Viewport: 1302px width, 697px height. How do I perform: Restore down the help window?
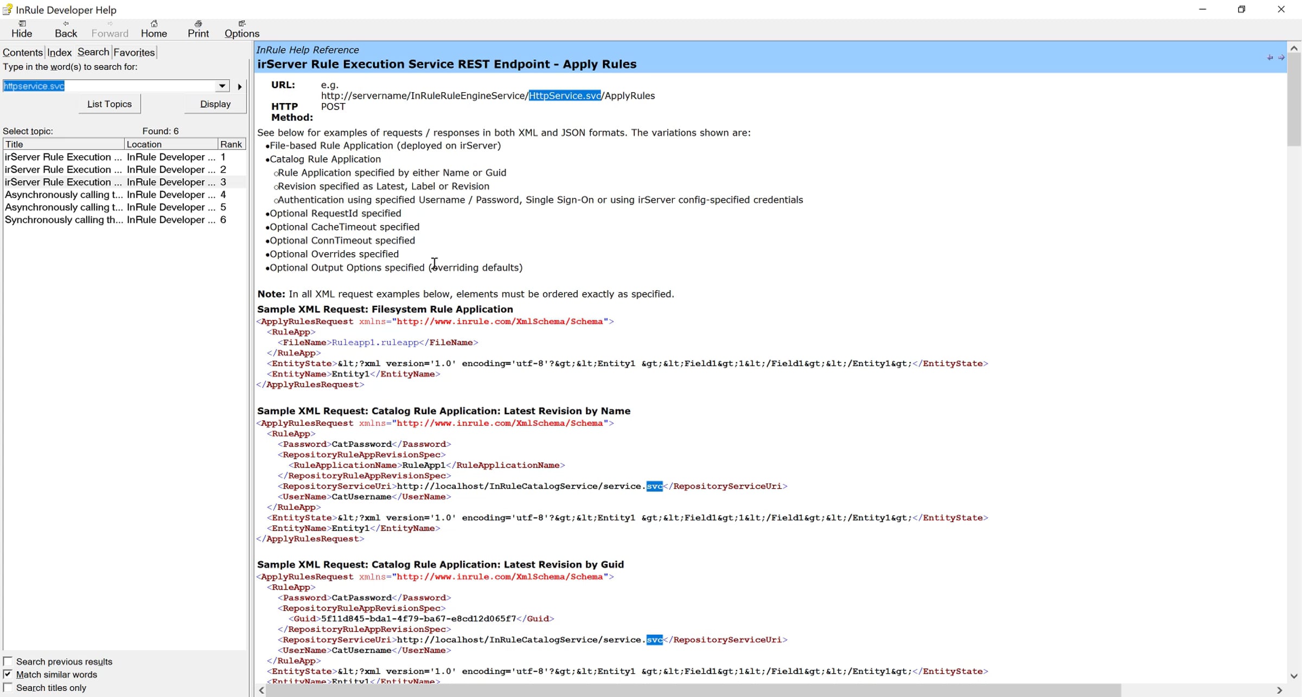pos(1241,9)
